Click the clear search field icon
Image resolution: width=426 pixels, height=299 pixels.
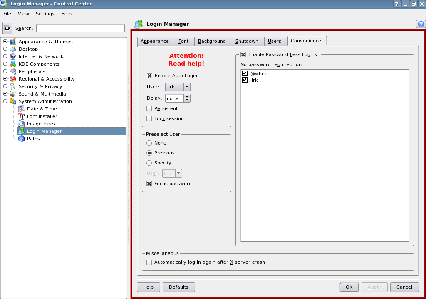click(7, 28)
